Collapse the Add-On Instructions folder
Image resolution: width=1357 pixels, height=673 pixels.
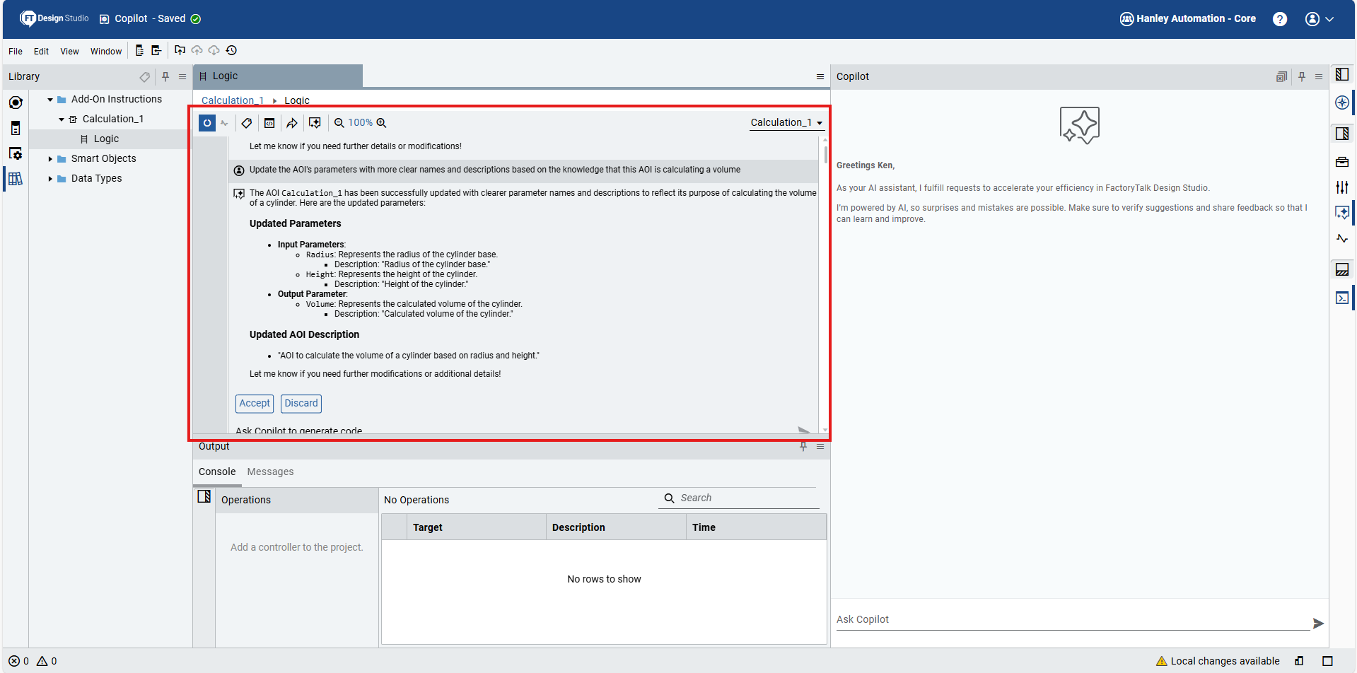[50, 100]
